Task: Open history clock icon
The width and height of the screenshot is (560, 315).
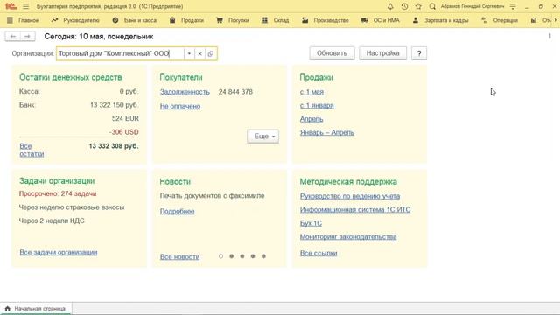Action: [404, 6]
